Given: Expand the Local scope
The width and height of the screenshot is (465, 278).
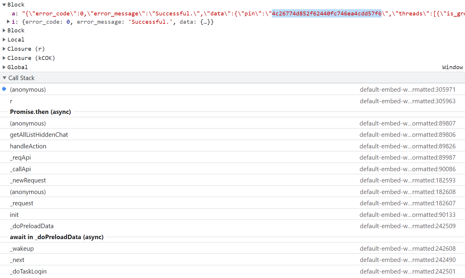Looking at the screenshot, I should 4,40.
